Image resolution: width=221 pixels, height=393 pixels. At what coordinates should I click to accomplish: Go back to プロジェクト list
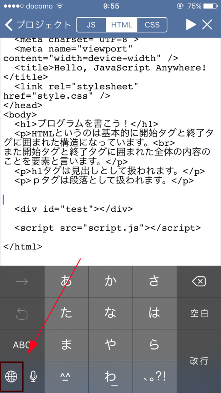[38, 25]
